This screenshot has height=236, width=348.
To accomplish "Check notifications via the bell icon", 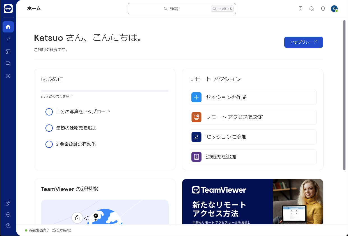I will (x=323, y=9).
